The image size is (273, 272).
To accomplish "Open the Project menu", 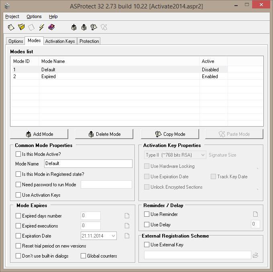I will 12,16.
